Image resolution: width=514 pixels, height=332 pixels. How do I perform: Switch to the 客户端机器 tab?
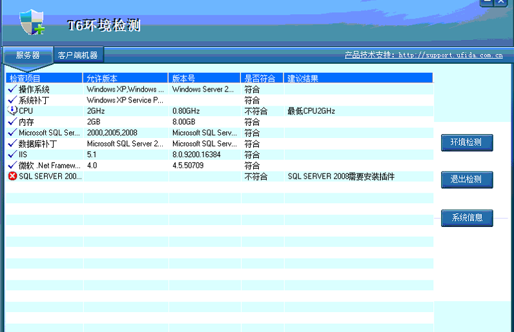click(x=78, y=55)
